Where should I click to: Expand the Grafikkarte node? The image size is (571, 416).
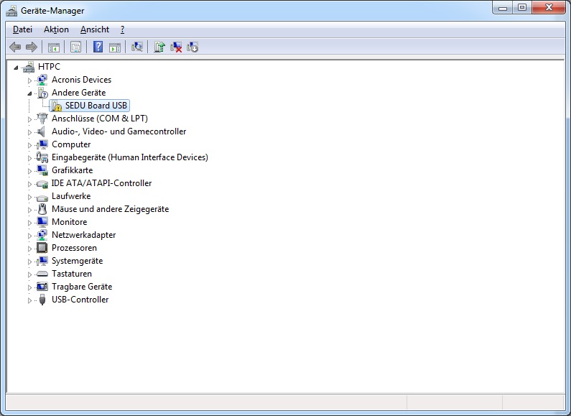pyautogui.click(x=30, y=171)
